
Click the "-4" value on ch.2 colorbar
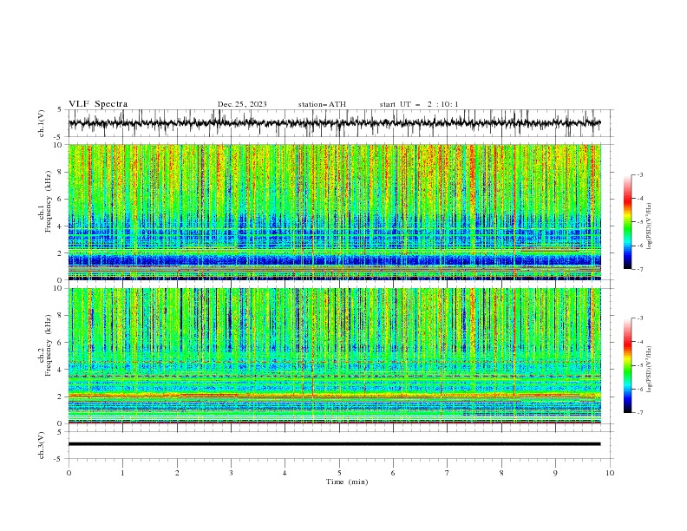(x=639, y=342)
